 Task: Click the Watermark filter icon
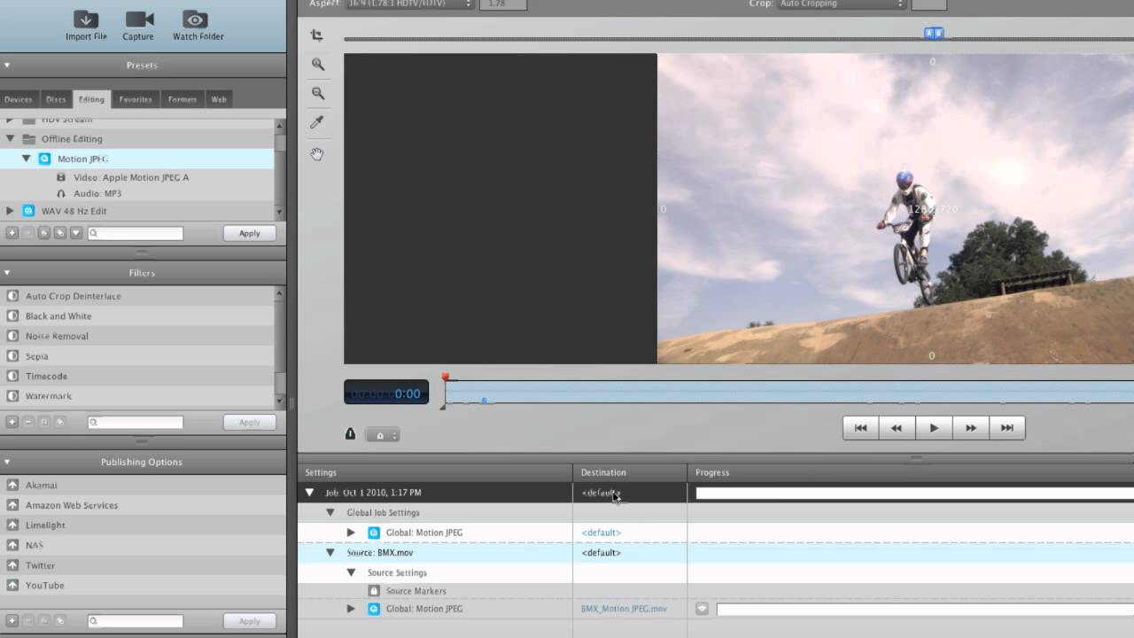point(12,396)
